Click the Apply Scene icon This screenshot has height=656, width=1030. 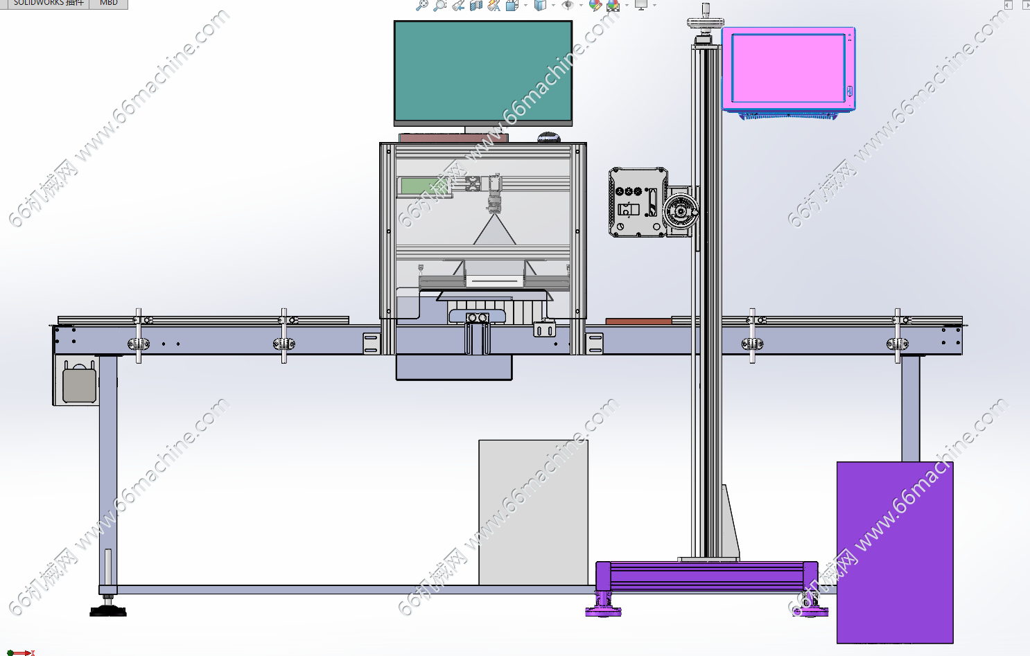613,5
